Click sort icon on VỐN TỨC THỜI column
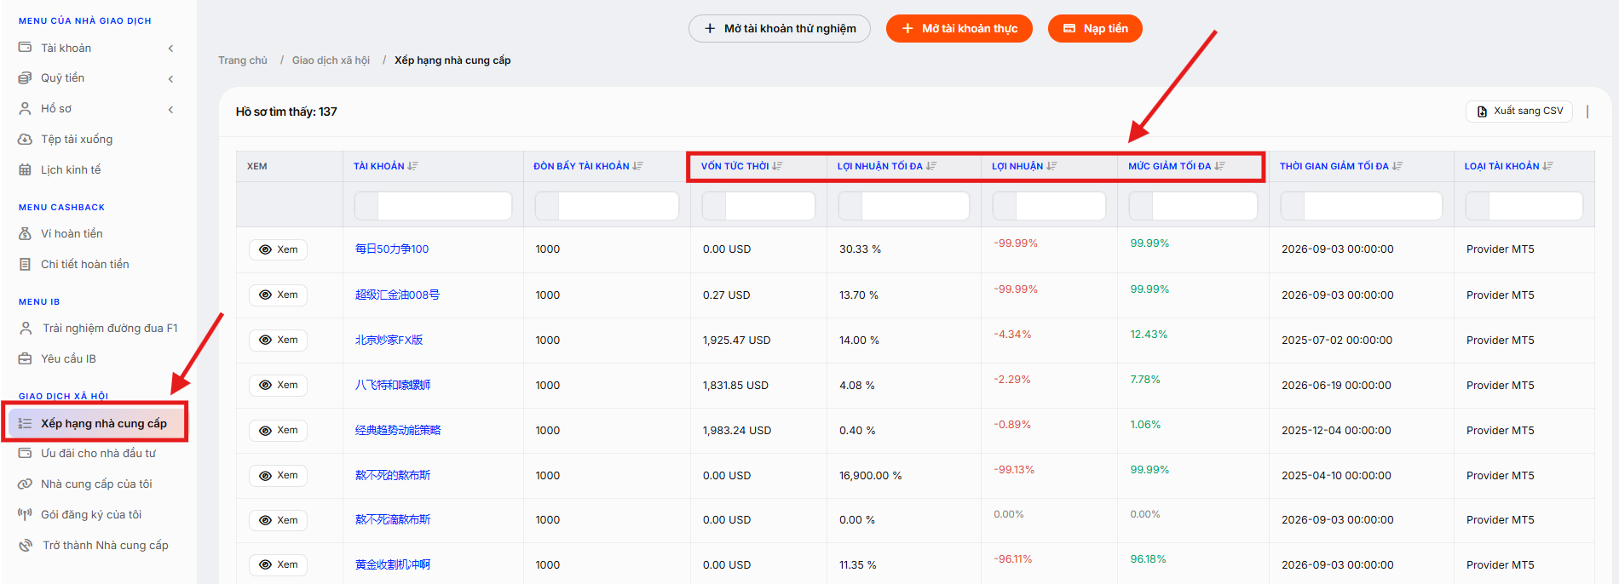The width and height of the screenshot is (1619, 584). coord(777,166)
